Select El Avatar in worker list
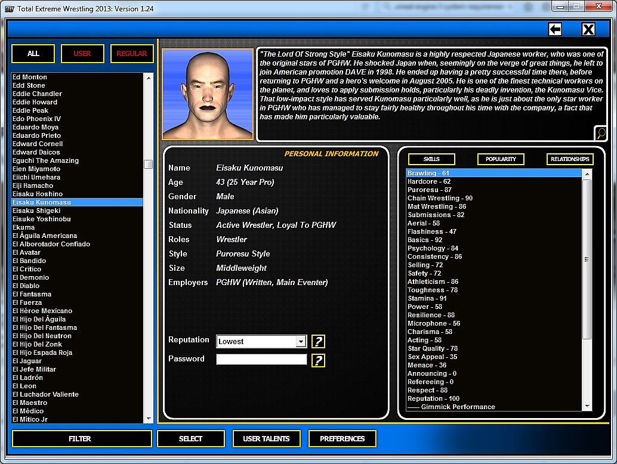Screen dimensions: 617x464 coord(77,252)
